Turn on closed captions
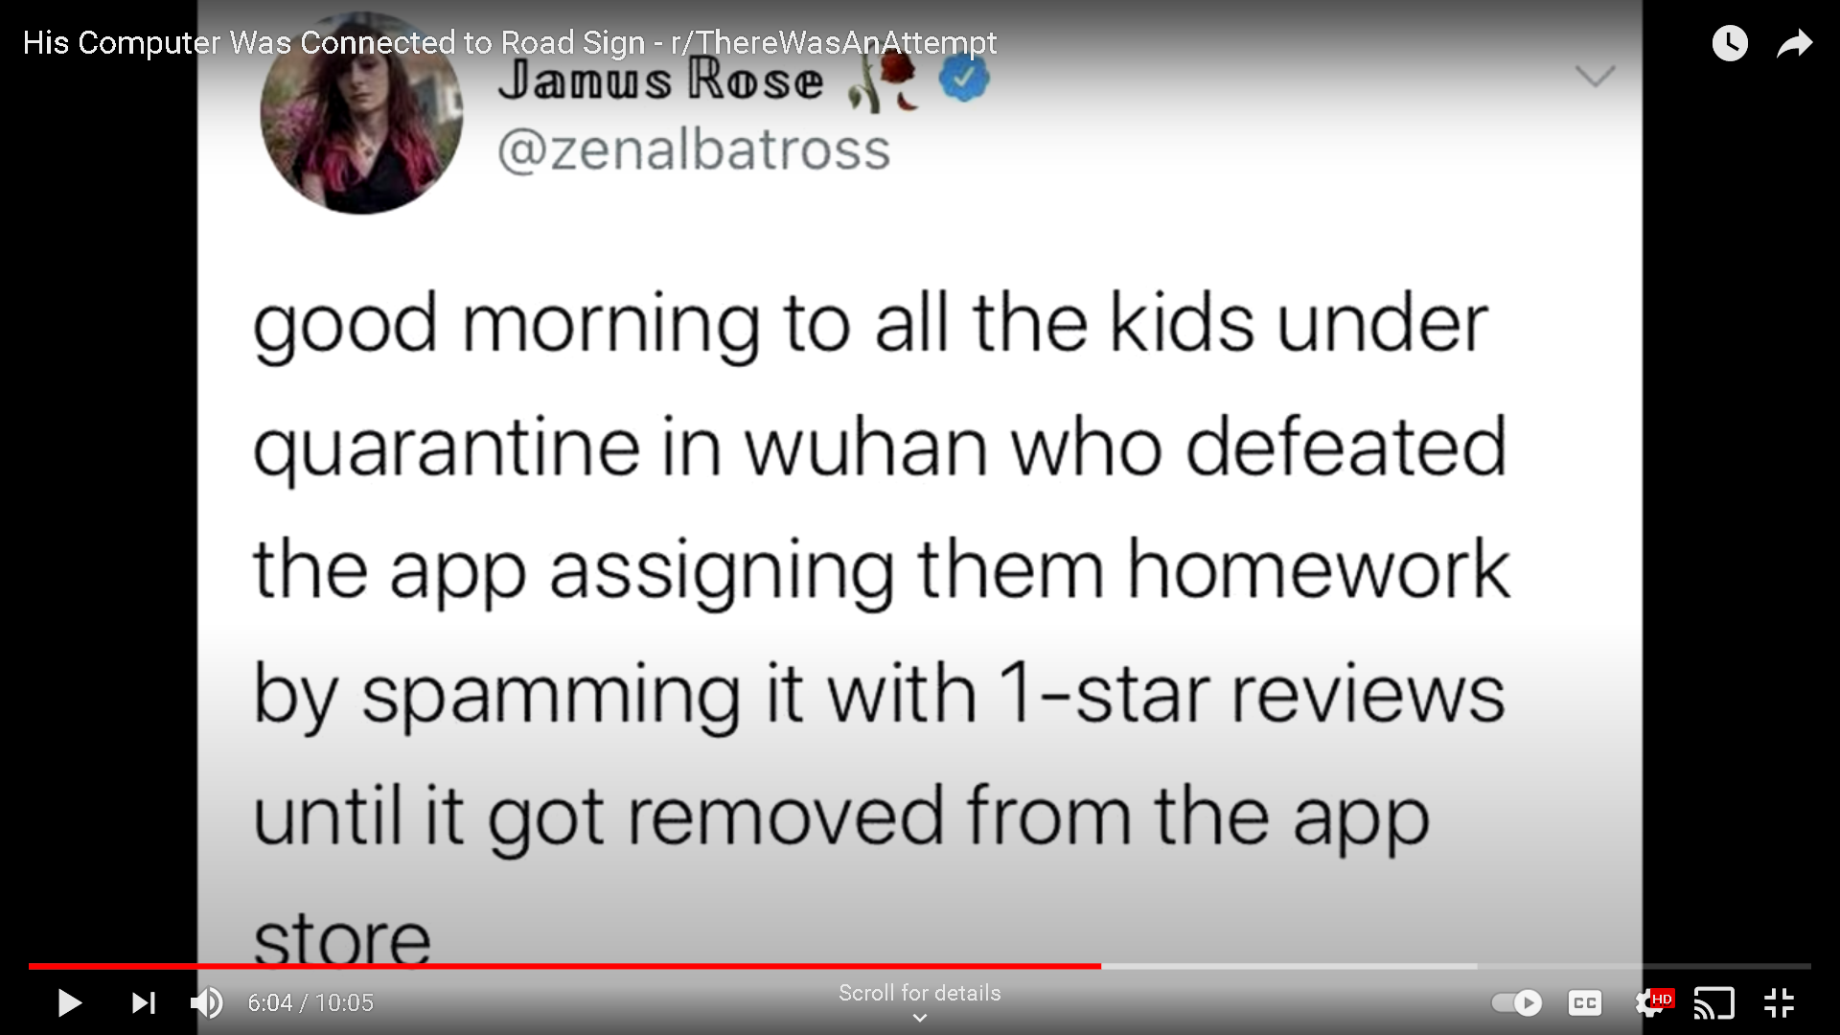1840x1035 pixels. tap(1585, 1003)
